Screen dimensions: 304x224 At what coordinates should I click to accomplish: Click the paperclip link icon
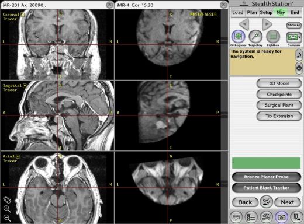pos(7,200)
